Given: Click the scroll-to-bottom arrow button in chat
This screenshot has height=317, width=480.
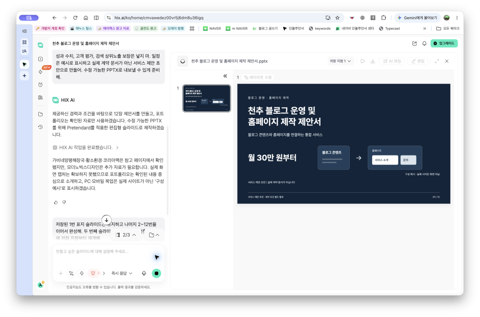Looking at the screenshot, I should 106,220.
